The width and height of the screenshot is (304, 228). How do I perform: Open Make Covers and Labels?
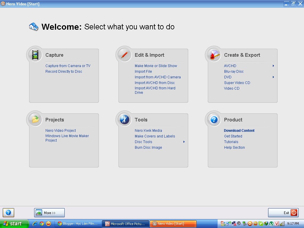tap(155, 136)
